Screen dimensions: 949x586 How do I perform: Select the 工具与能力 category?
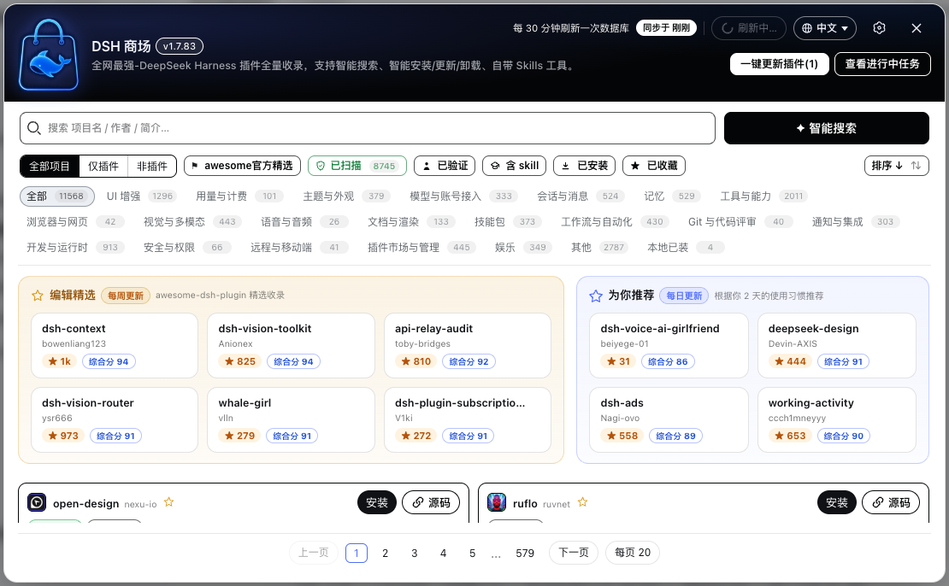tap(763, 196)
